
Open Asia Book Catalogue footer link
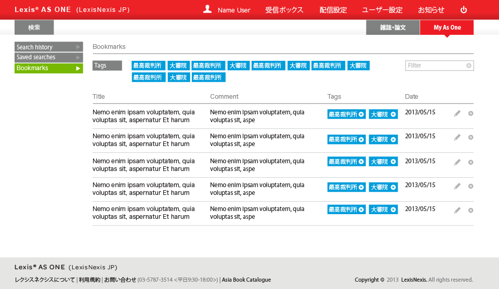point(246,280)
